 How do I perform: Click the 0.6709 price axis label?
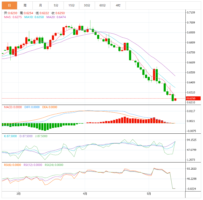click(191, 52)
